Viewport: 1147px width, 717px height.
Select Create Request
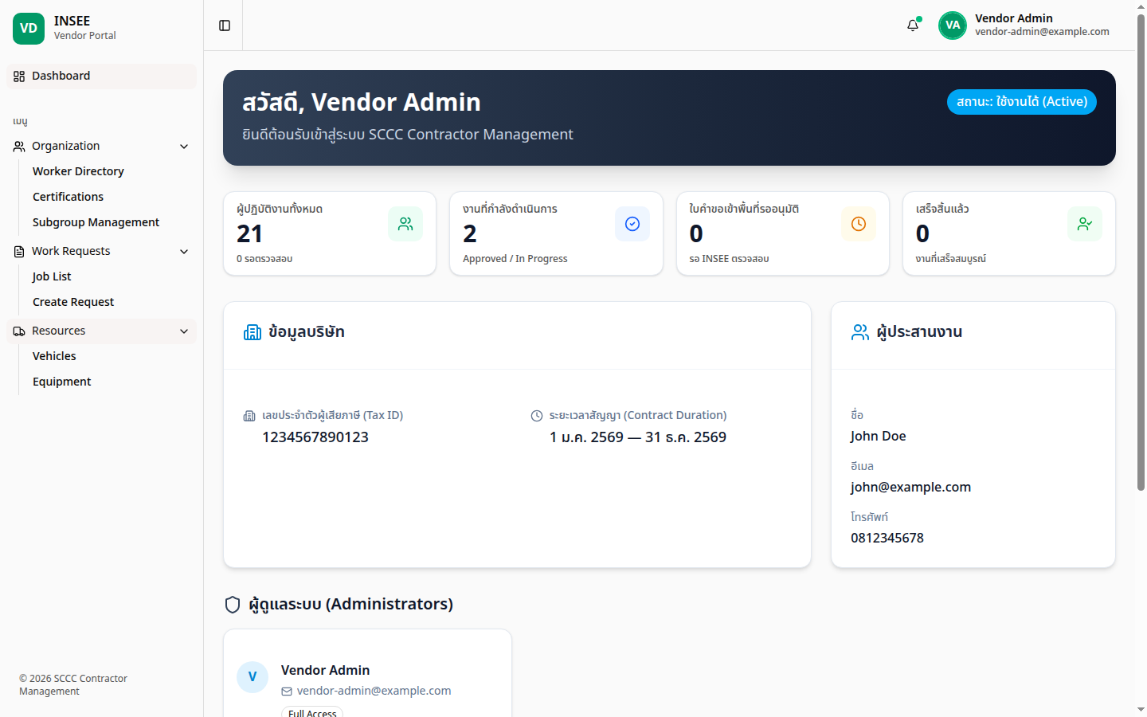pyautogui.click(x=73, y=302)
